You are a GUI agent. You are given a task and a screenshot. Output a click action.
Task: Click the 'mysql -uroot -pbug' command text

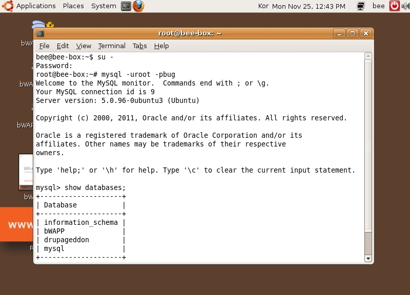(138, 74)
